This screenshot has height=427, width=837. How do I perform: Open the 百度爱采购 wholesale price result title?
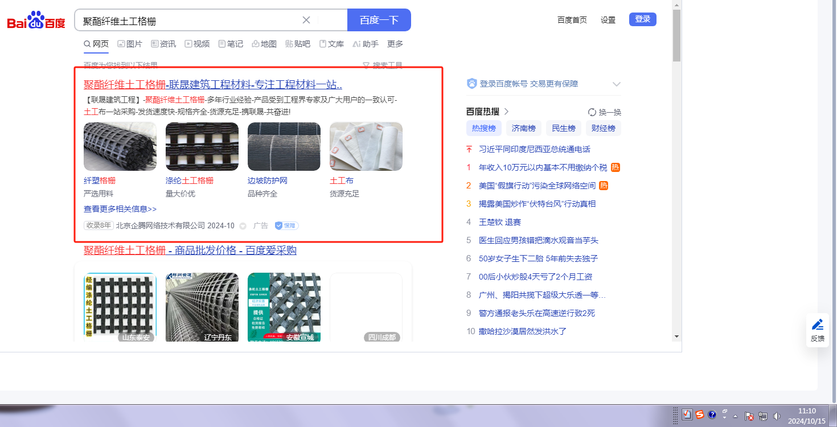[190, 251]
